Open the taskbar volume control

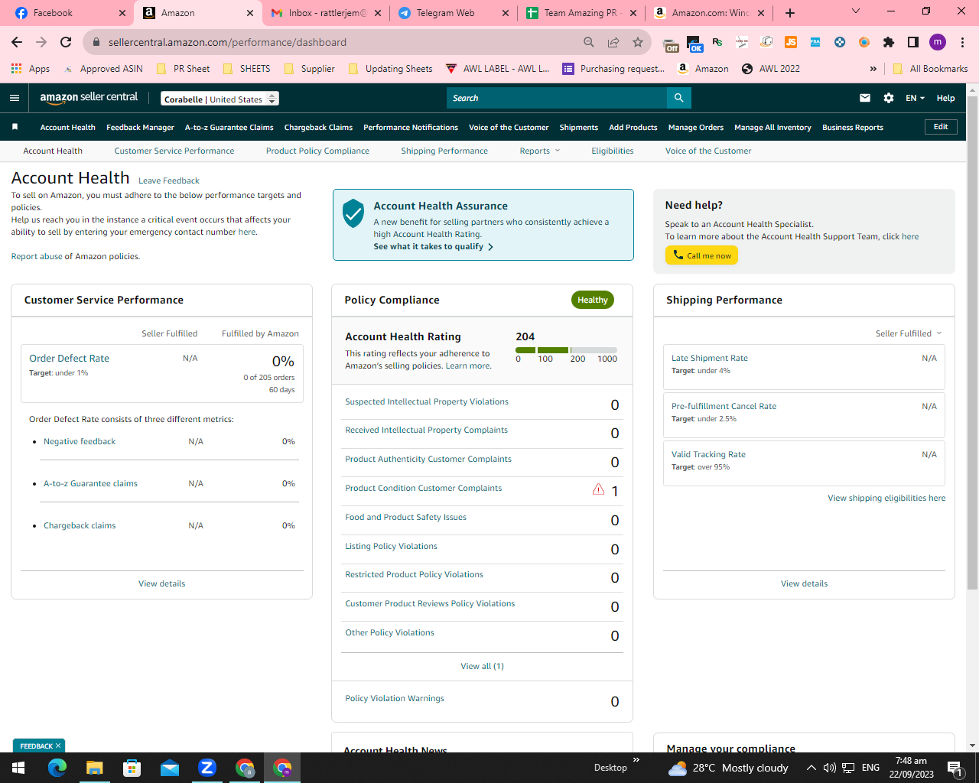pos(830,768)
